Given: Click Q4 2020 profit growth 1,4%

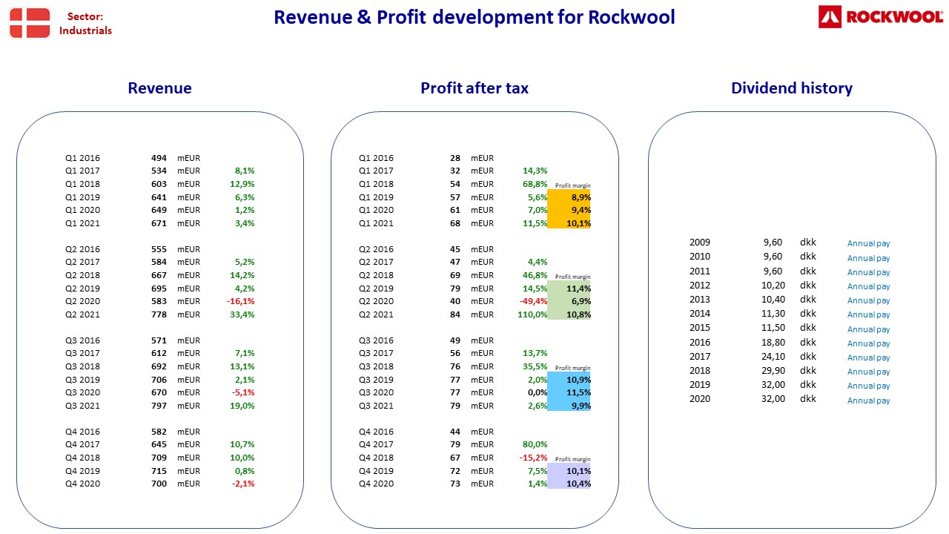Looking at the screenshot, I should (x=538, y=484).
